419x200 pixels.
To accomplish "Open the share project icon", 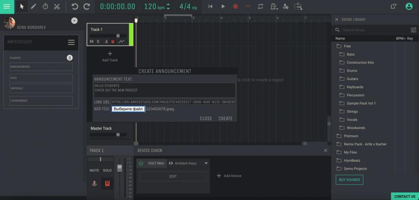I will (393, 6).
